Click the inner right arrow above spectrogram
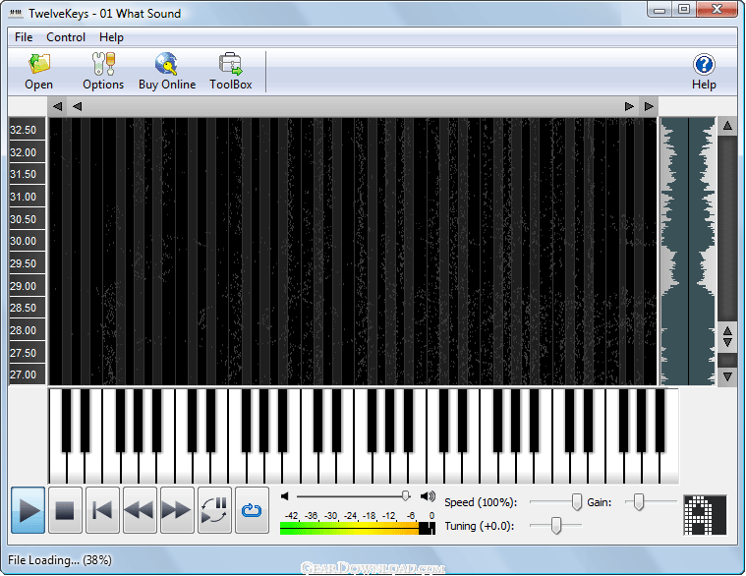Image resolution: width=746 pixels, height=576 pixels. coord(629,106)
